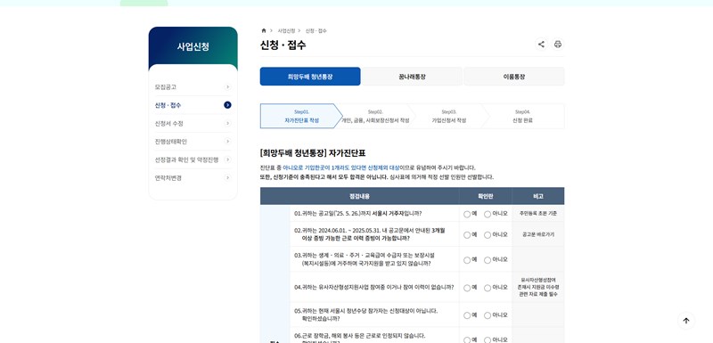Screen dimensions: 713x343
Task: Click Step02 개인, 금융, 사회보장신청서 작성 step
Action: 375,117
